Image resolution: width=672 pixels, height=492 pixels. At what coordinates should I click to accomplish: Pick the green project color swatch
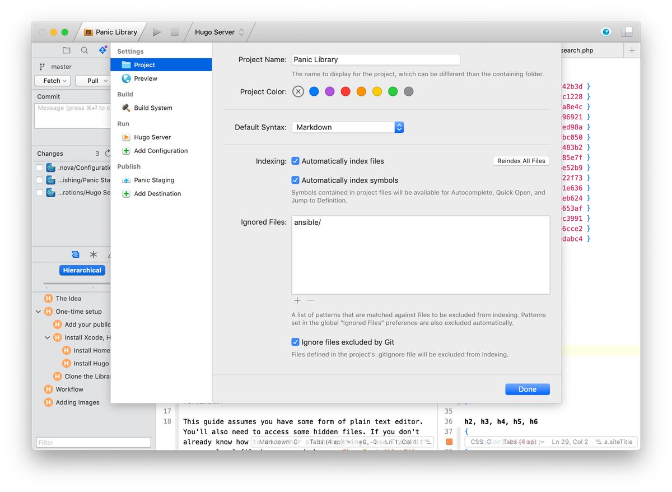393,91
